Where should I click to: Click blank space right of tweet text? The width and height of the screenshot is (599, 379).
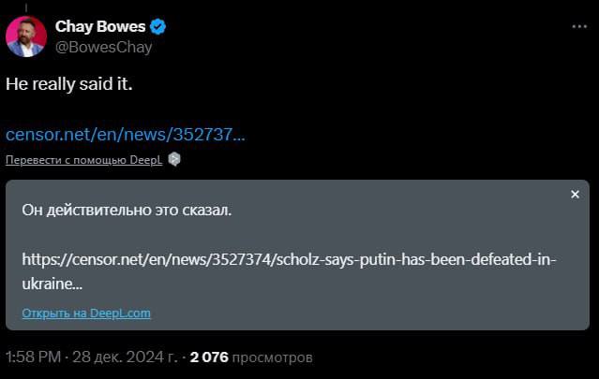click(375, 84)
